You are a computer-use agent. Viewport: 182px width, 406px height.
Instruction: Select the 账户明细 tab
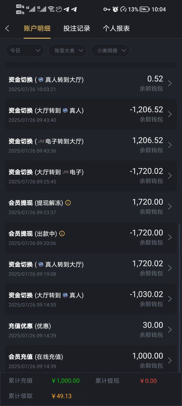37,28
